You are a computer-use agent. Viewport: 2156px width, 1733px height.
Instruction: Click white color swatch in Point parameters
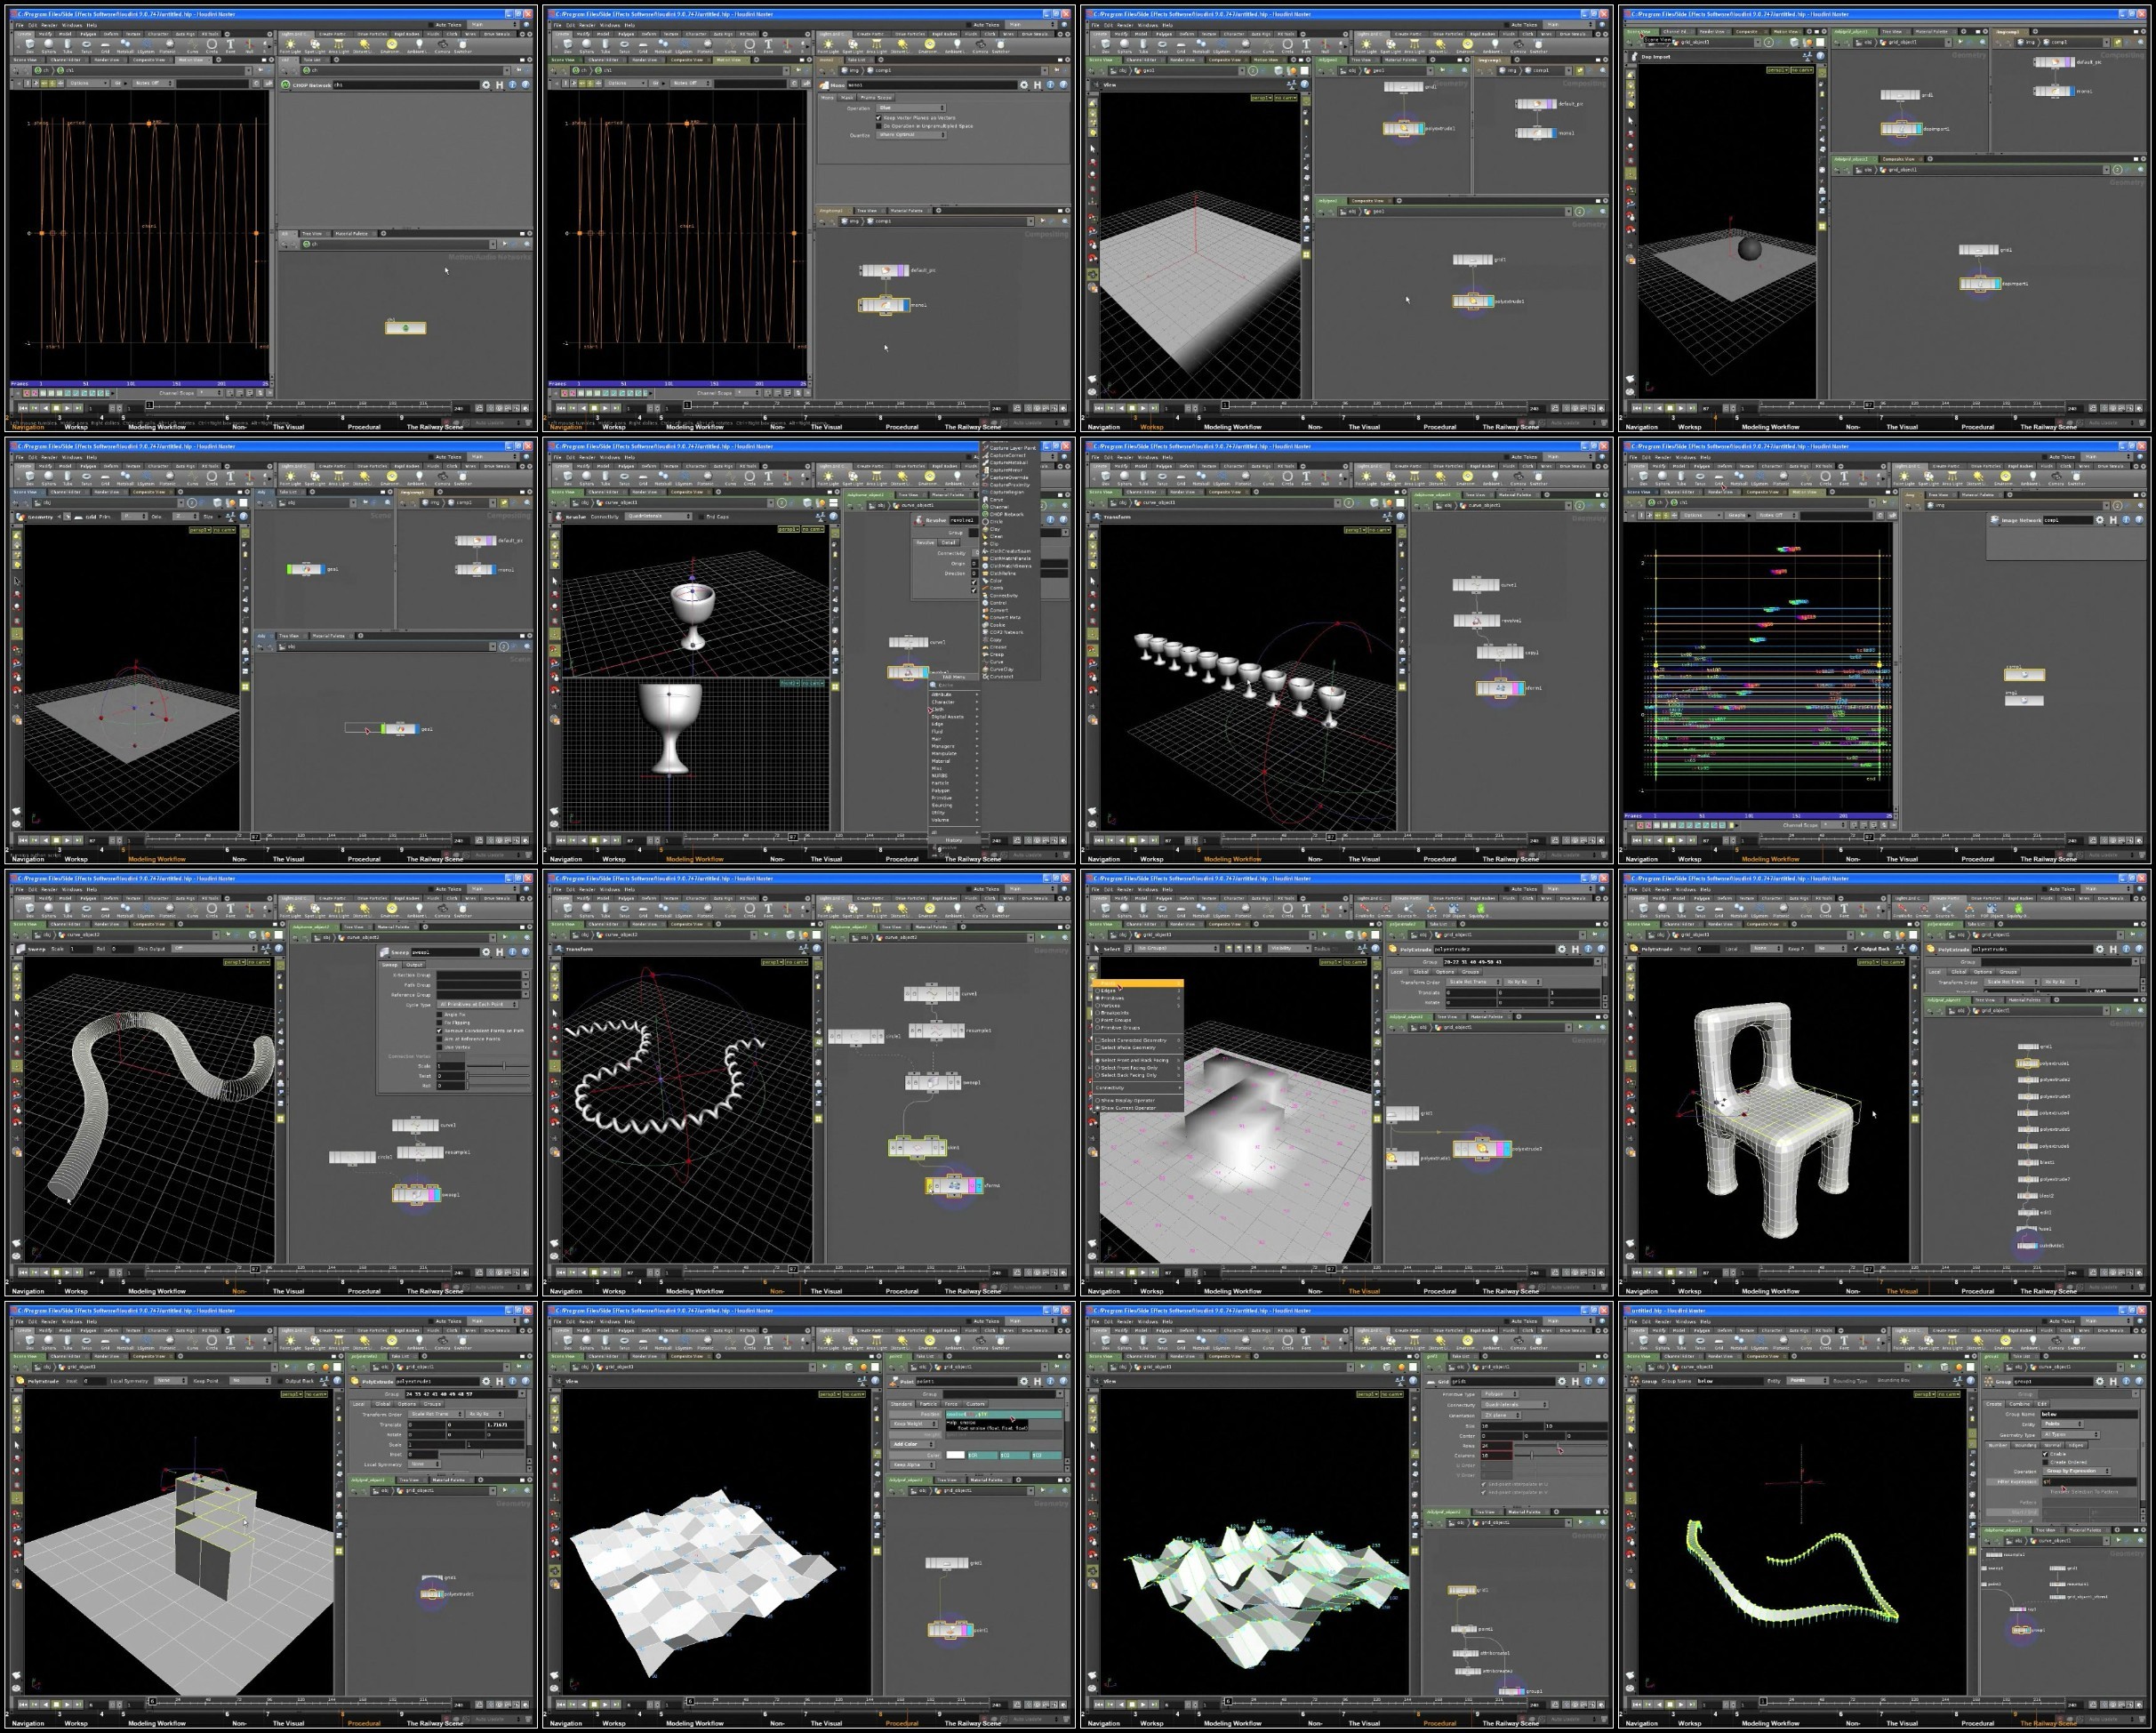click(956, 1455)
